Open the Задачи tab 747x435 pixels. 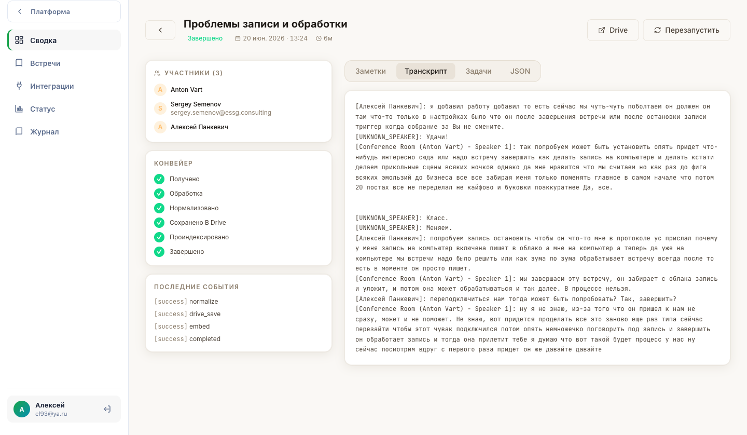tap(478, 71)
